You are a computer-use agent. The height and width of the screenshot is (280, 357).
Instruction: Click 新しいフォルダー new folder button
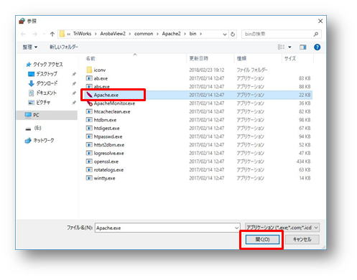64,47
